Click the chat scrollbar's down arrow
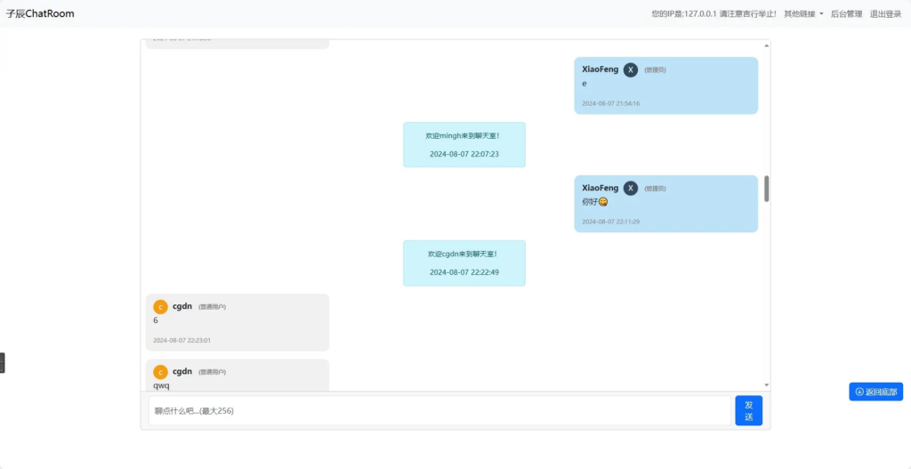Screen dimensions: 911x469 [x=766, y=385]
